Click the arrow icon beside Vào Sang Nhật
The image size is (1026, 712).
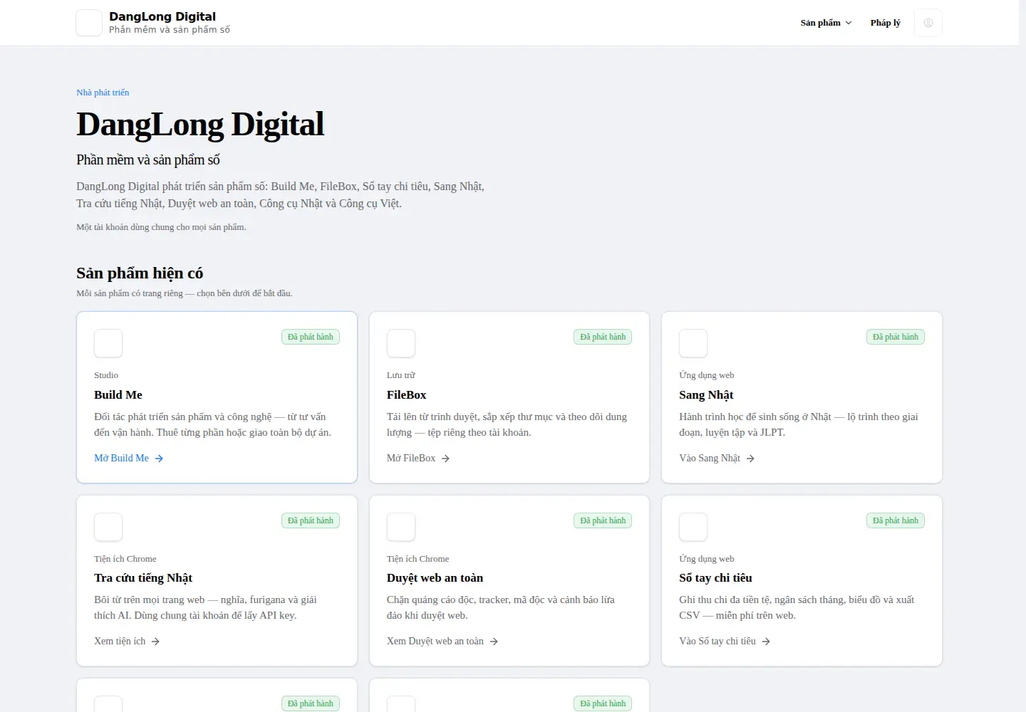(x=750, y=459)
